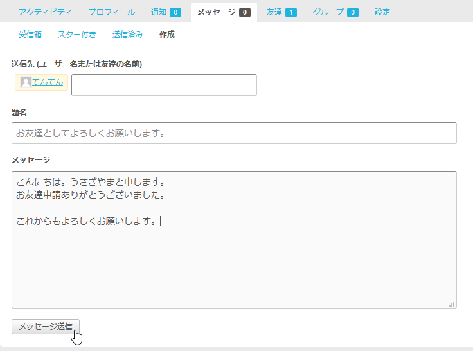Switch to the プロフィール tab
This screenshot has height=351, width=473.
111,12
